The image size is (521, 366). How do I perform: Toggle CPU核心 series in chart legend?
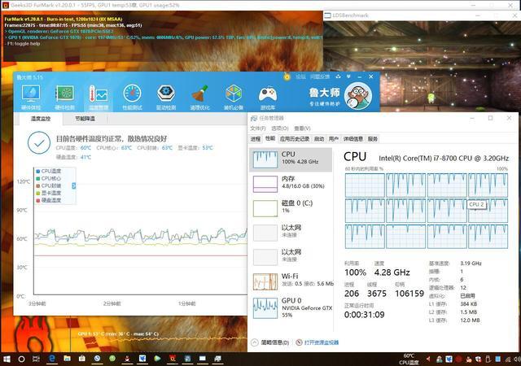click(x=49, y=178)
